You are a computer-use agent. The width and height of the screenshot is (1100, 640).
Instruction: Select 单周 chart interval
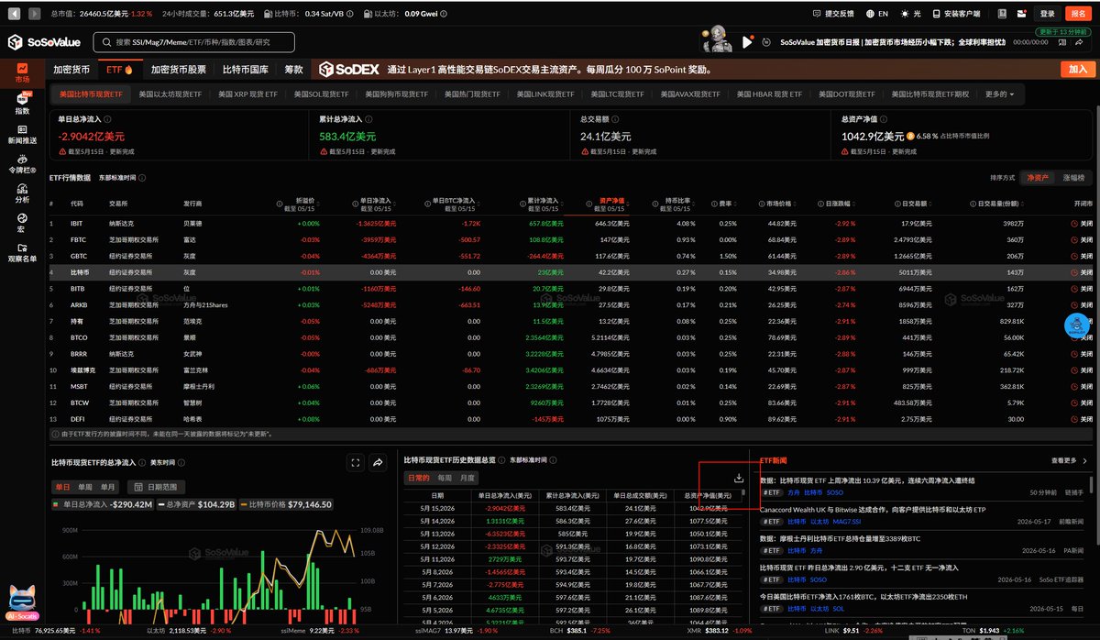coord(85,487)
